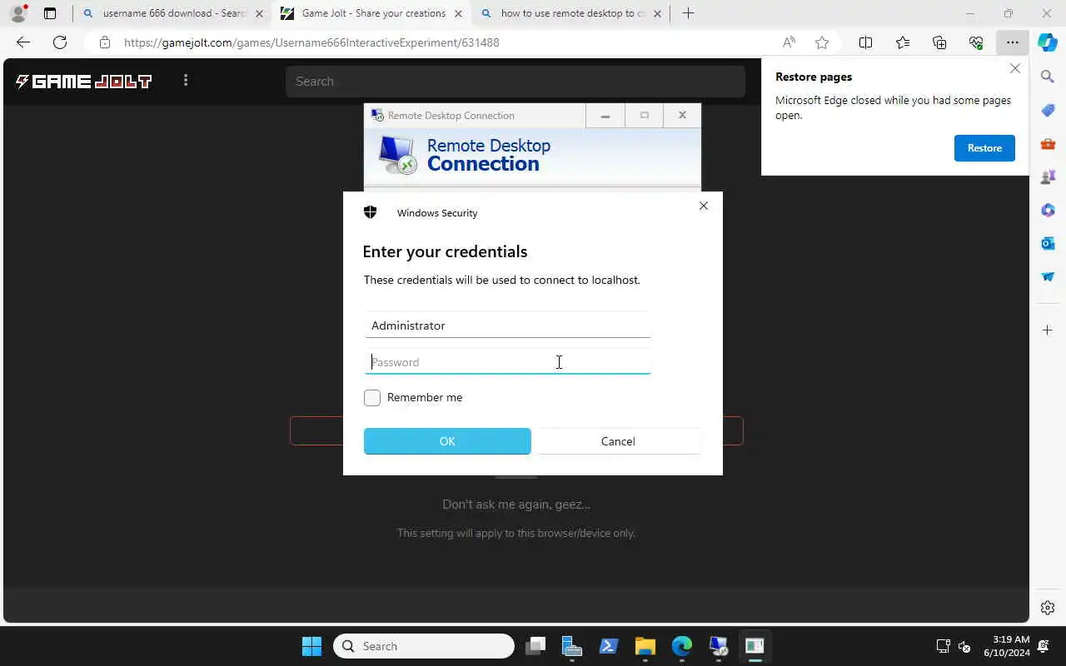Click the taskbar Search box
Viewport: 1066px width, 666px height.
(x=424, y=646)
